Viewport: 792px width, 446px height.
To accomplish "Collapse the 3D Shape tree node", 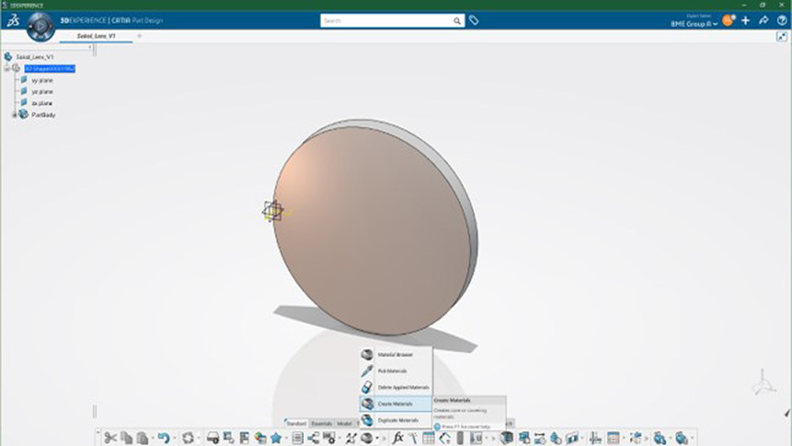I will pyautogui.click(x=6, y=68).
